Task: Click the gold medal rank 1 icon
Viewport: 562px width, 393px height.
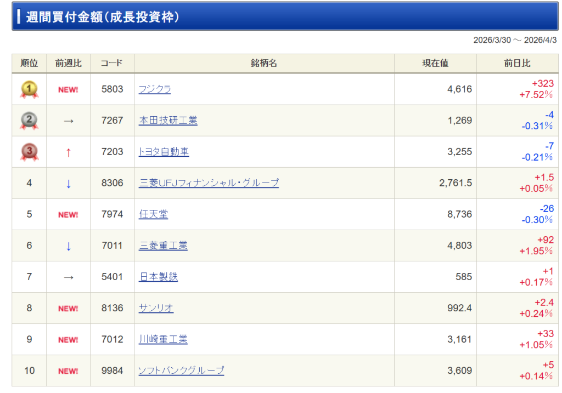Action: [x=29, y=89]
